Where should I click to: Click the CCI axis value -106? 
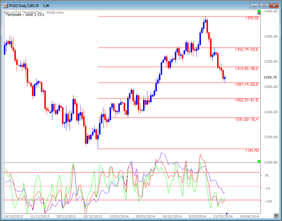pos(268,201)
